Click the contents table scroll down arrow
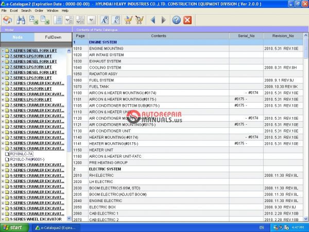The width and height of the screenshot is (309, 232). [x=306, y=219]
